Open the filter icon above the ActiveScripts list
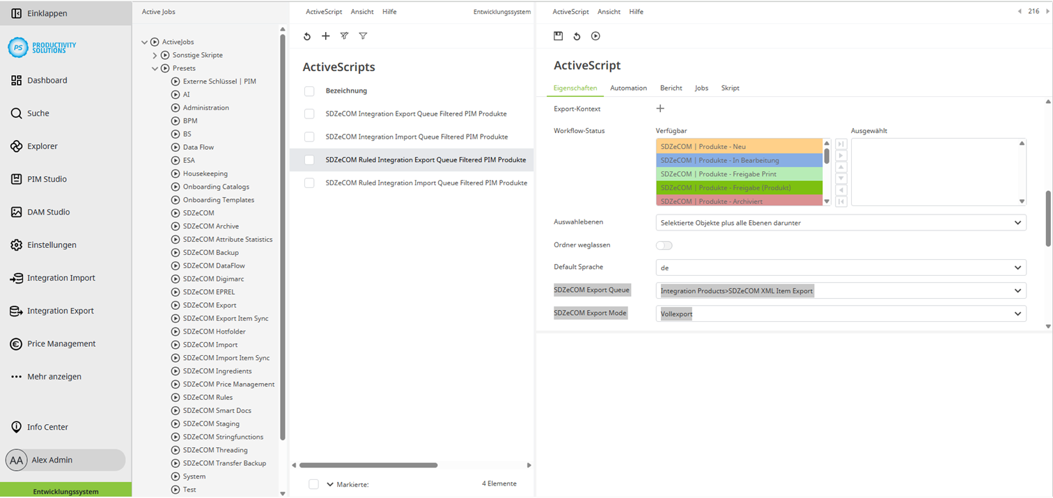This screenshot has width=1053, height=498. pos(362,36)
